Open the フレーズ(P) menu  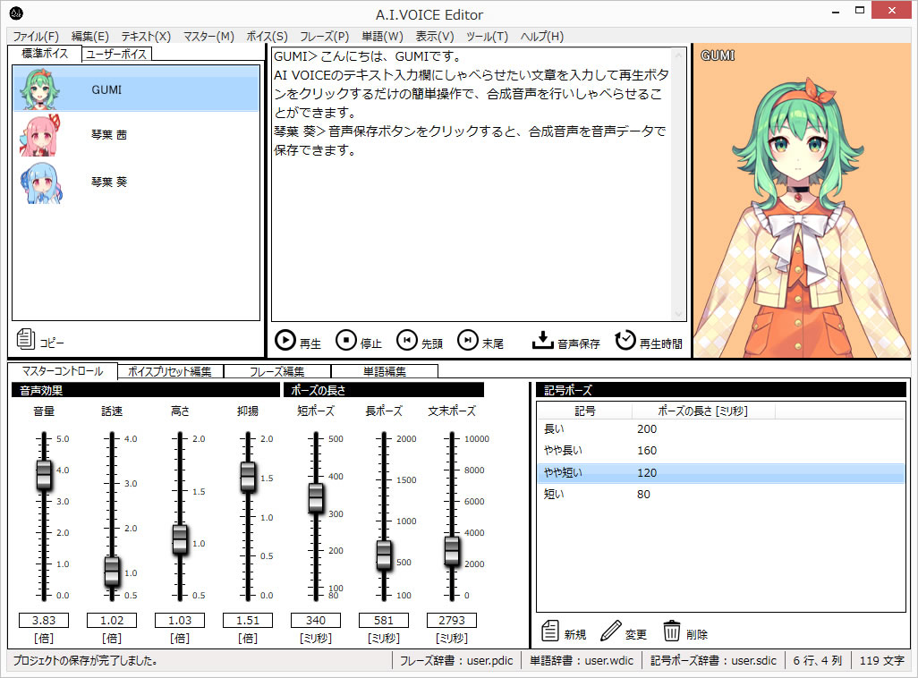pyautogui.click(x=325, y=37)
